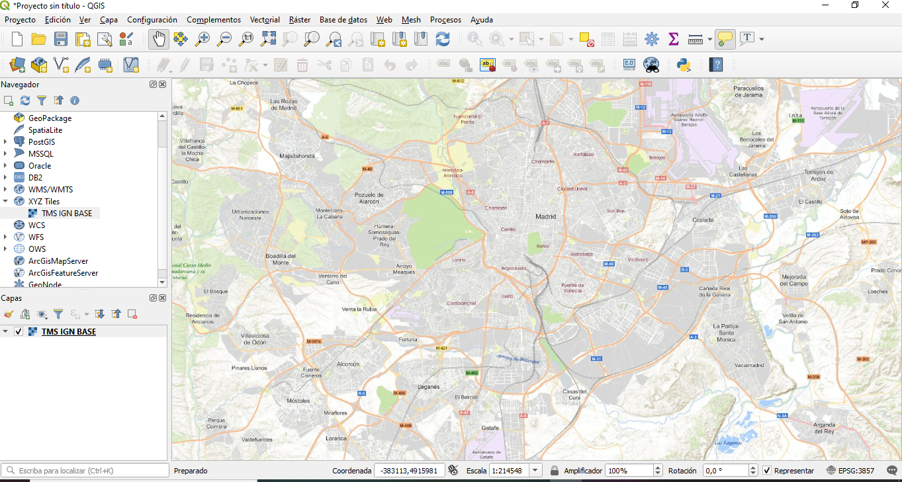This screenshot has height=482, width=902.
Task: Activate the Zoom Out magnifier tool
Action: tap(224, 39)
